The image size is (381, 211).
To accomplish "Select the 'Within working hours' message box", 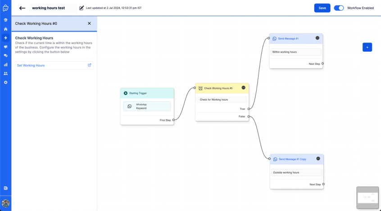I will 296,52.
